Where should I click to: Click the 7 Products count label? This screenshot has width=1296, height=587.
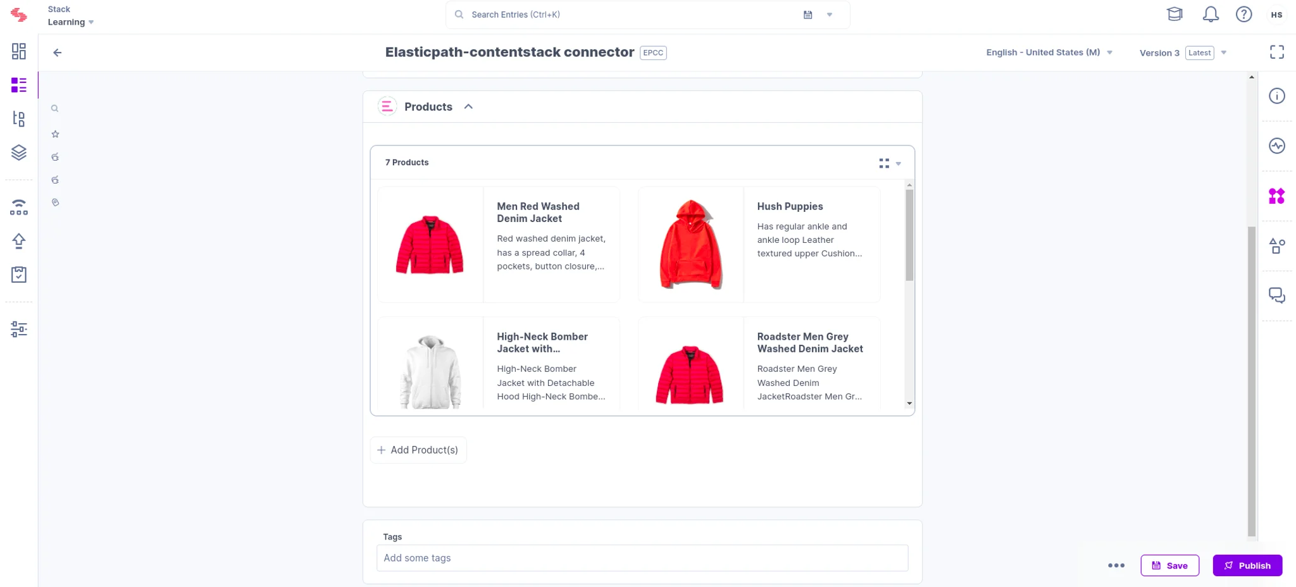(x=407, y=163)
